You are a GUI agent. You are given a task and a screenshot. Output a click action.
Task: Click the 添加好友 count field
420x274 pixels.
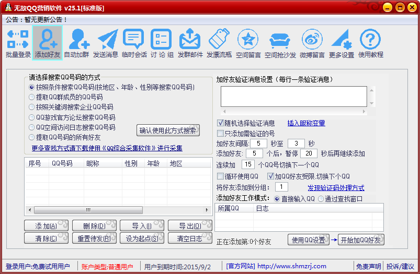254,153
